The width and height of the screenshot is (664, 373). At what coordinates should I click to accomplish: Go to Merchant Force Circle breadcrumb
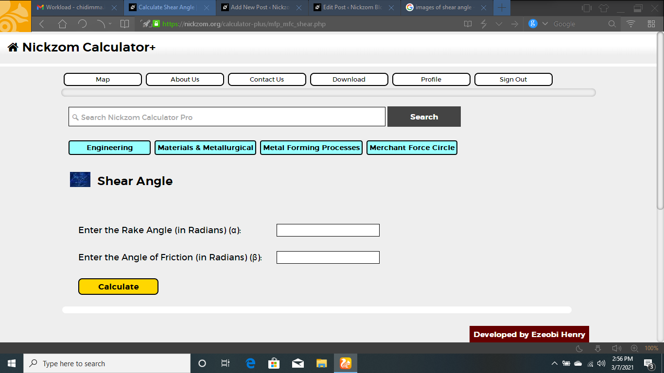(412, 148)
